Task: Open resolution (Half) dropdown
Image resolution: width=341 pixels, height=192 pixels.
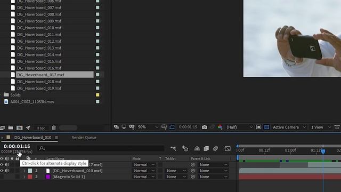Action: click(x=239, y=127)
